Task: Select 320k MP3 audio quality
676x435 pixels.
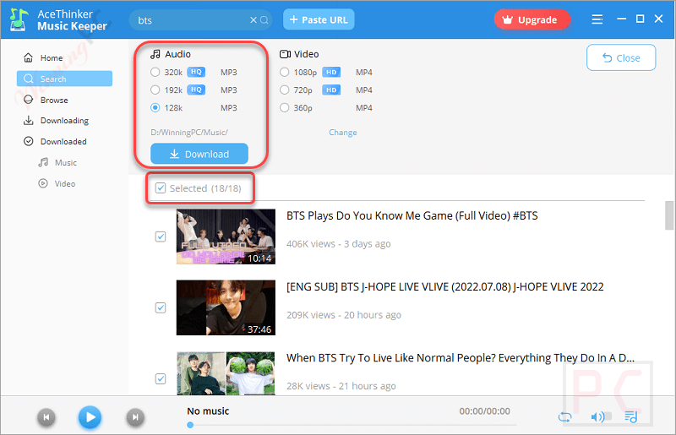Action: click(155, 73)
